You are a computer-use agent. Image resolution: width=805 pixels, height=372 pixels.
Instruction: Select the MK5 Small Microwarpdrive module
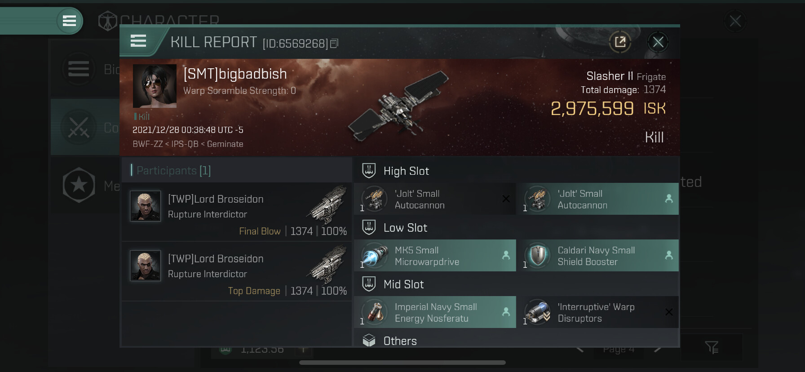pyautogui.click(x=435, y=256)
